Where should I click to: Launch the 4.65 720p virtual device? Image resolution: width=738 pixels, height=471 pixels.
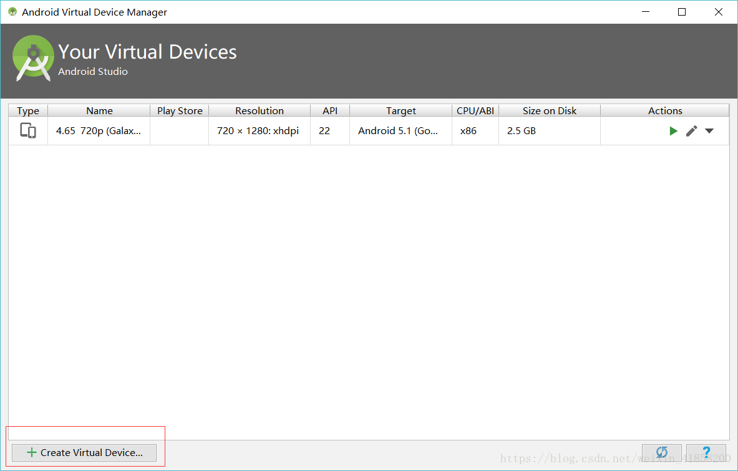[674, 131]
